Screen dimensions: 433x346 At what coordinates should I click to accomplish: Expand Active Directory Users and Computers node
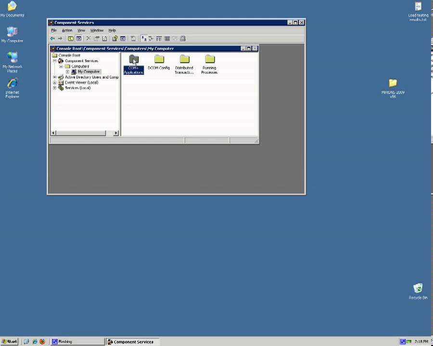[55, 77]
